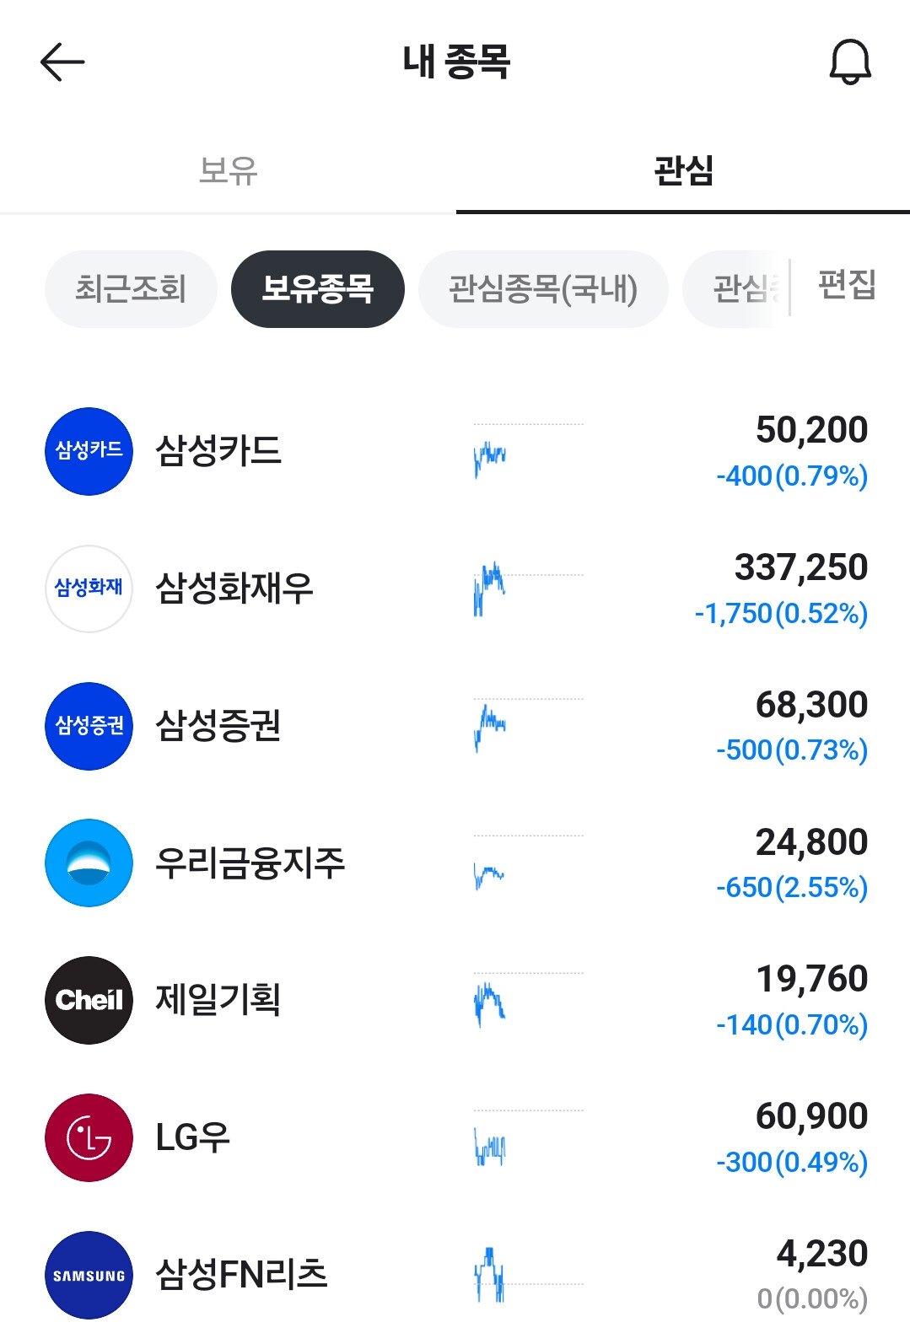Tap the 삼성증권 logo icon
Image resolution: width=910 pixels, height=1333 pixels.
(x=89, y=726)
